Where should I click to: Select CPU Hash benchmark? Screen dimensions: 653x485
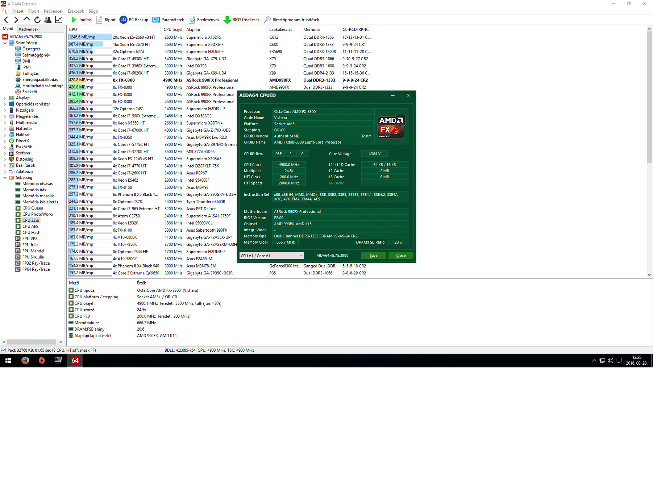(31, 233)
